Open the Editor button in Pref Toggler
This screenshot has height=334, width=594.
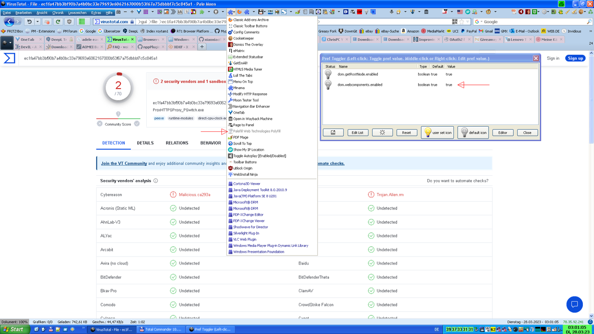503,133
